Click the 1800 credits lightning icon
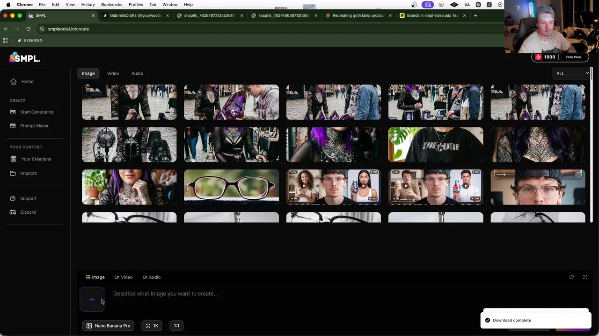Viewport: 599px width, 336px height. click(x=539, y=57)
